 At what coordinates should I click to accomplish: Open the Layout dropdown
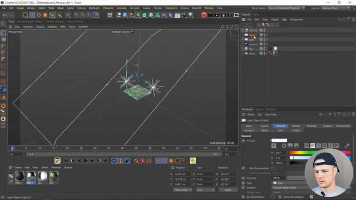point(335,8)
